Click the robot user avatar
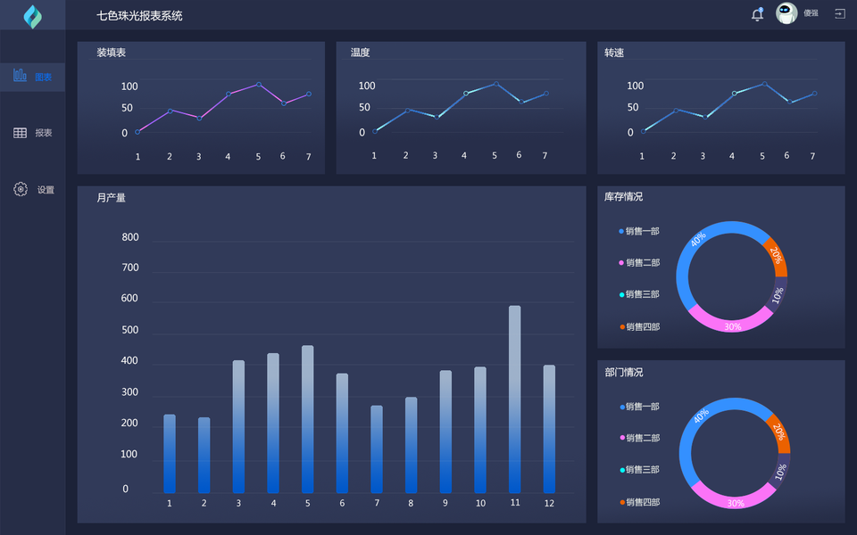The height and width of the screenshot is (535, 857). coord(786,13)
